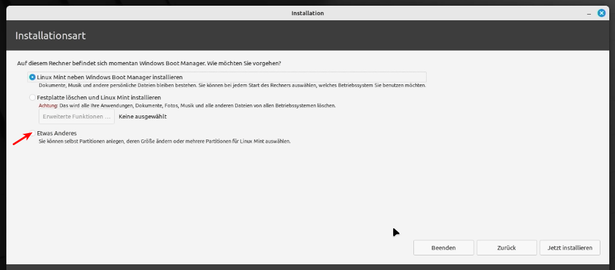Go back with the Zurück button

click(x=507, y=248)
